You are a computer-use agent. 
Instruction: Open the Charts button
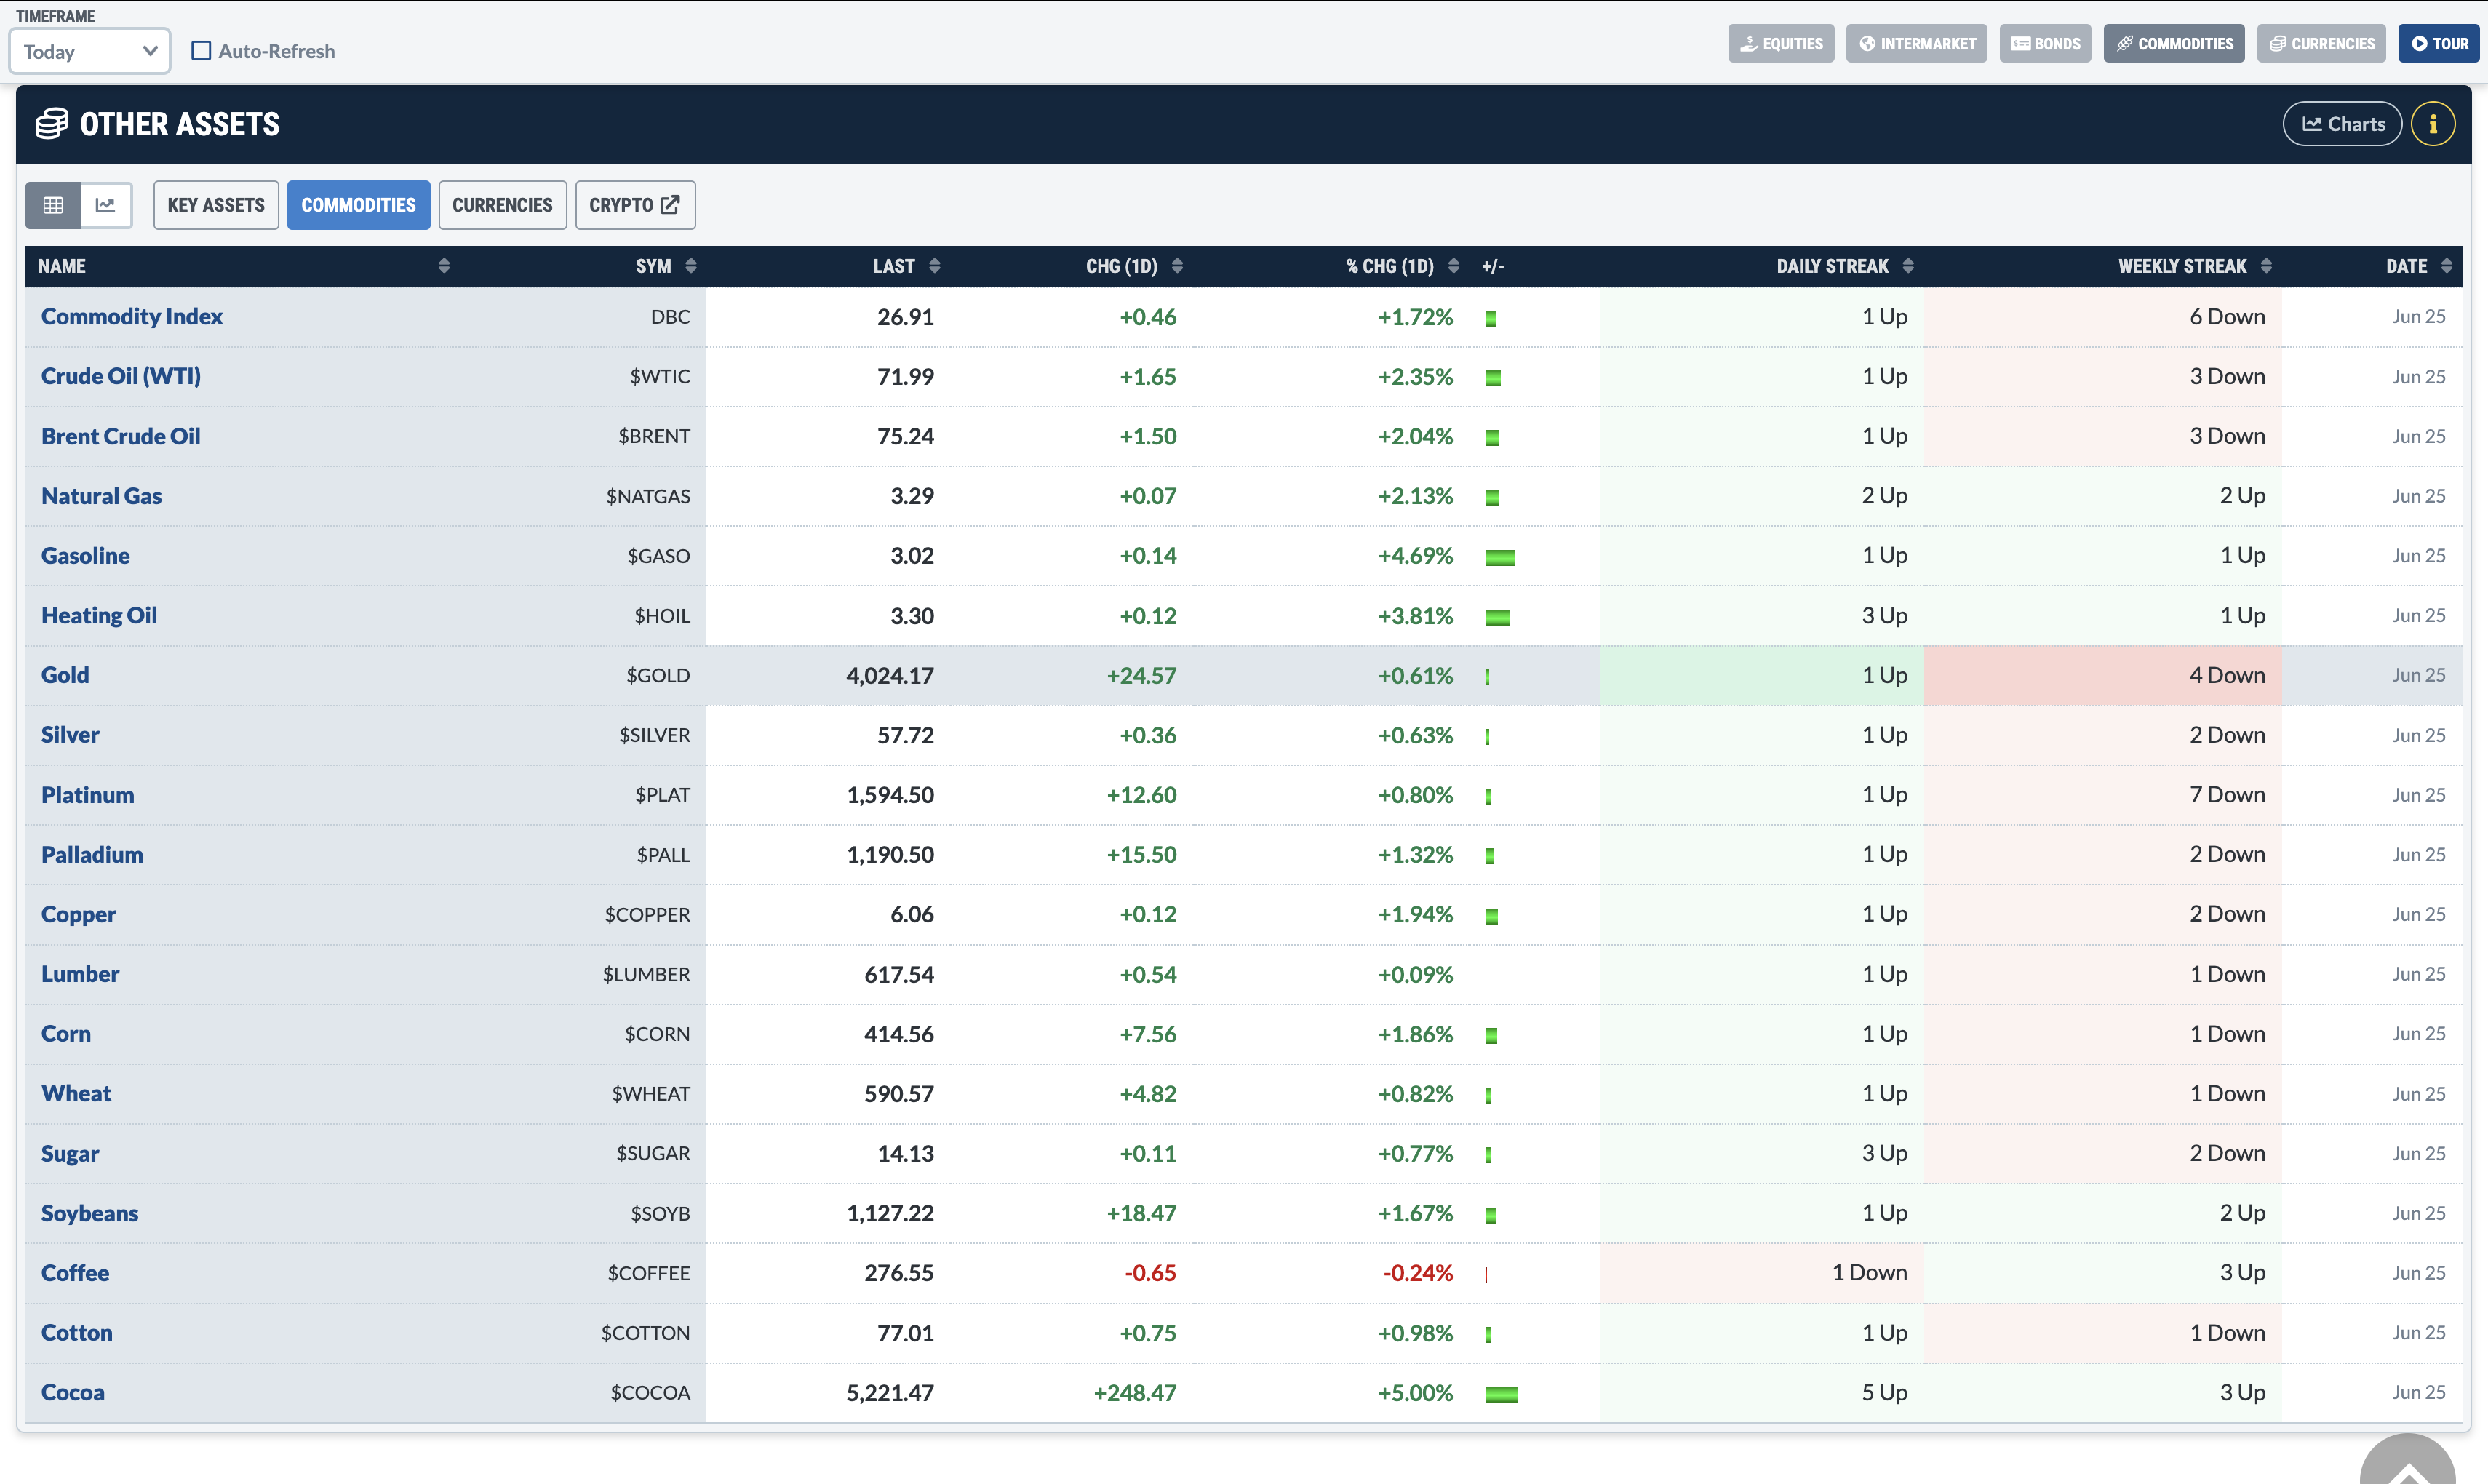click(2343, 124)
